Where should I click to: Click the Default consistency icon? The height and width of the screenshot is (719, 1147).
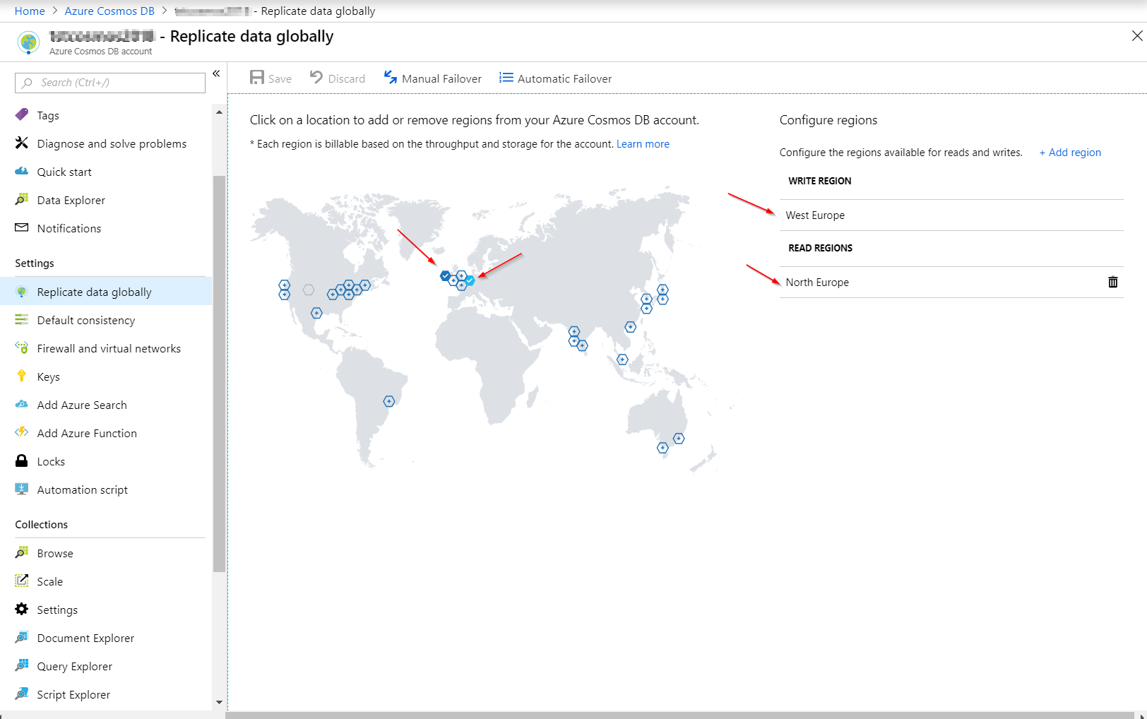pos(22,319)
